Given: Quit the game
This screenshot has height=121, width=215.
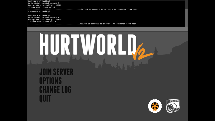Looking at the screenshot, I should (x=45, y=98).
